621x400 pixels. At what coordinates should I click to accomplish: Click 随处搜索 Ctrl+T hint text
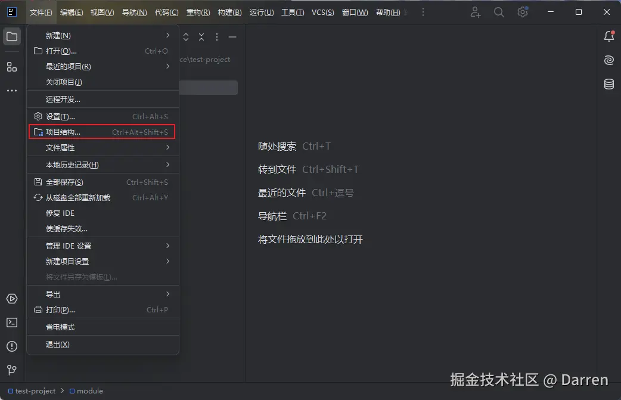294,146
